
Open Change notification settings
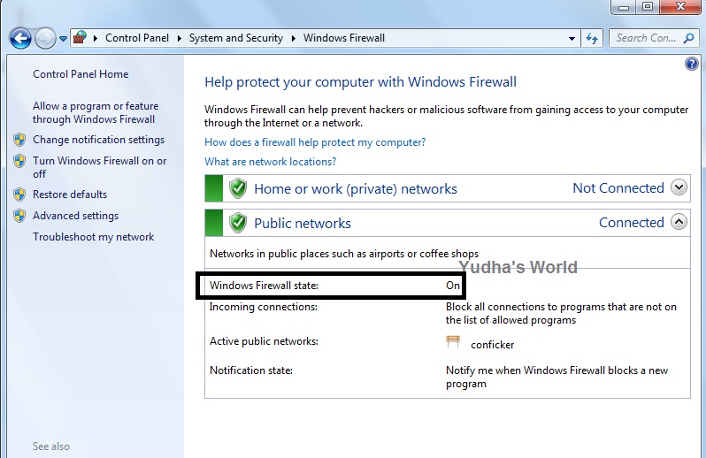(98, 140)
